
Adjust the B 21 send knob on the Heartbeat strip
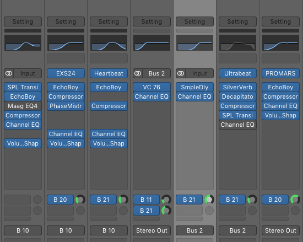pos(123,200)
